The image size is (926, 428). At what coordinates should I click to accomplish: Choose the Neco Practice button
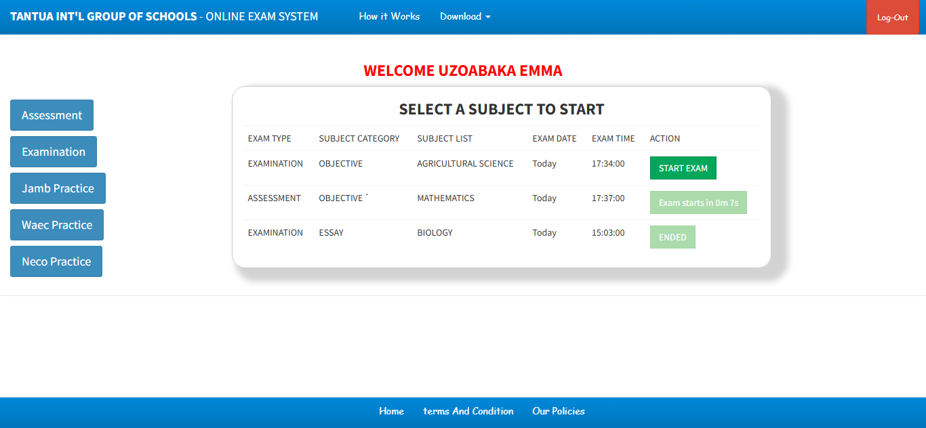(x=56, y=261)
